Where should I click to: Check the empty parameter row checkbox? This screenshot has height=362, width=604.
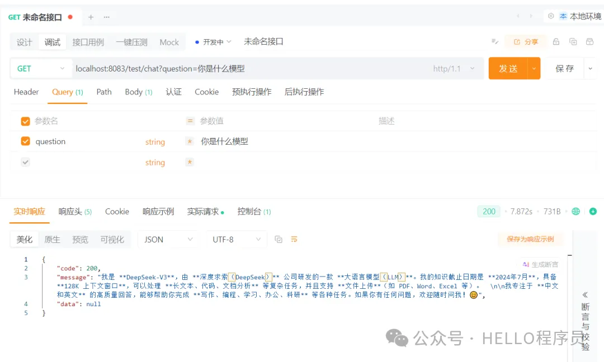point(25,162)
